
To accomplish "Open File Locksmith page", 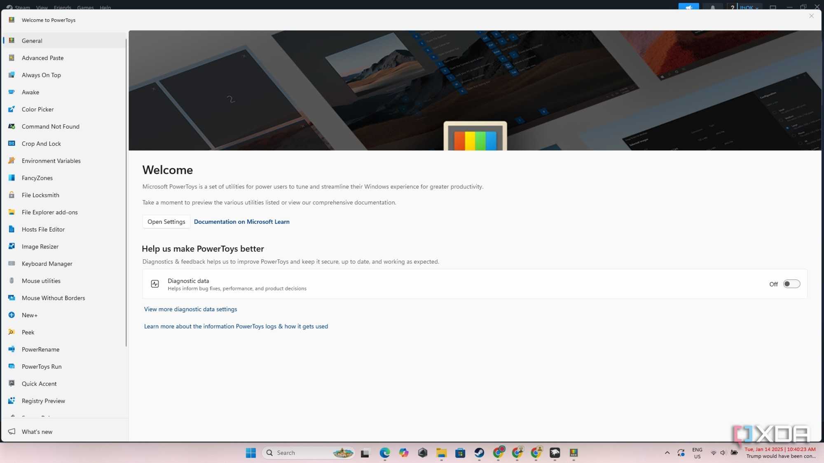I will [x=64, y=195].
